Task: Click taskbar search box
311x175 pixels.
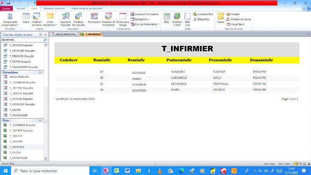Action: click(50, 171)
